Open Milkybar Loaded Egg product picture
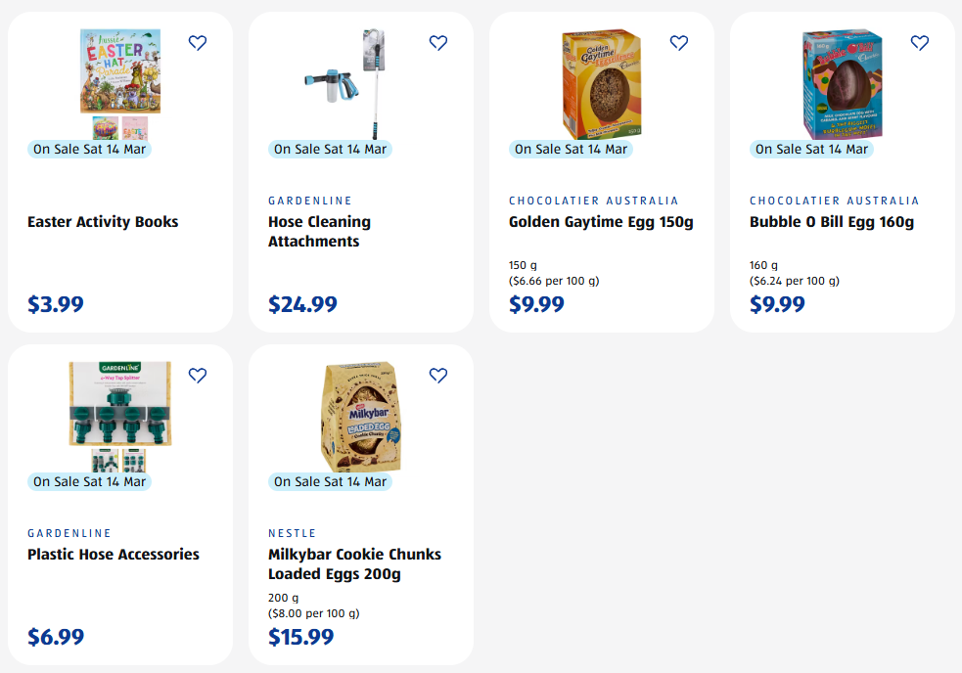This screenshot has width=962, height=673. click(360, 416)
